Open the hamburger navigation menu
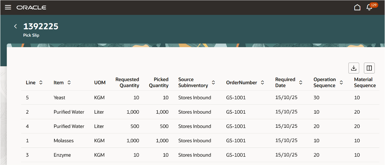This screenshot has width=385, height=165. (x=8, y=7)
